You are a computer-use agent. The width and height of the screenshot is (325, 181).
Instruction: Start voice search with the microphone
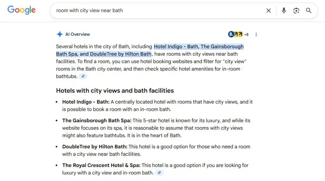tap(284, 10)
